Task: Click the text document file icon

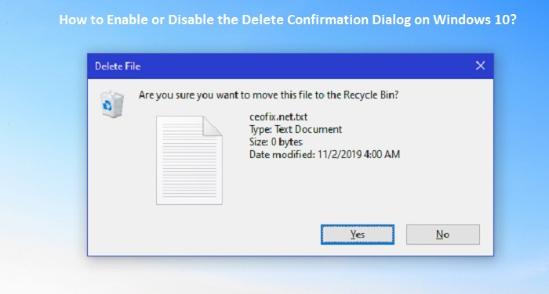Action: click(189, 160)
